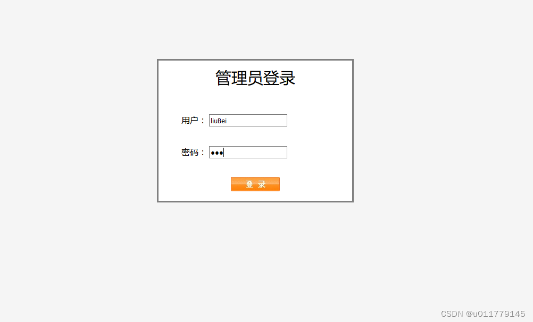Select the 管理员登录 heading text
The image size is (533, 322).
pos(255,78)
